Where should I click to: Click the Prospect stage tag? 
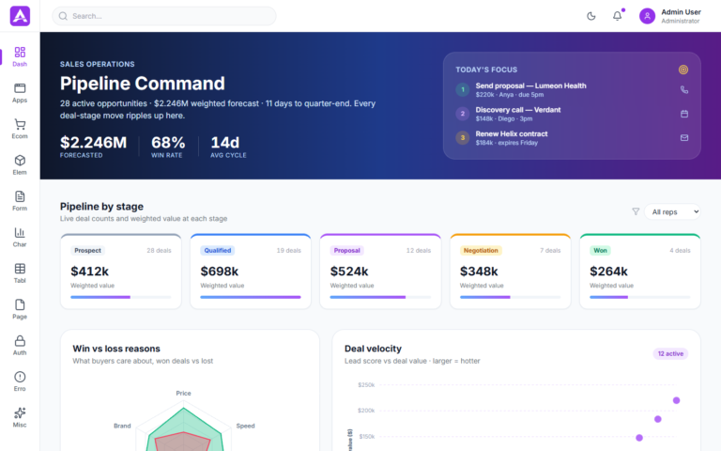87,250
